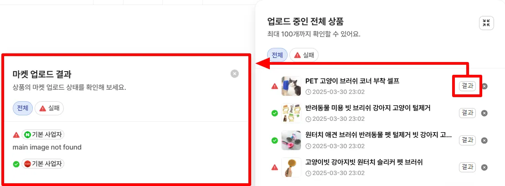Viewport: 505px width, 186px height.
Task: Show only 실패 in result popup
Action: 49,108
